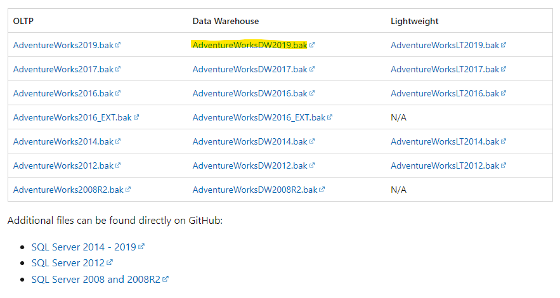Screen dimensions: 560x298
Task: Click external-link icon beside AdventureWorks2014.bak
Action: 118,141
